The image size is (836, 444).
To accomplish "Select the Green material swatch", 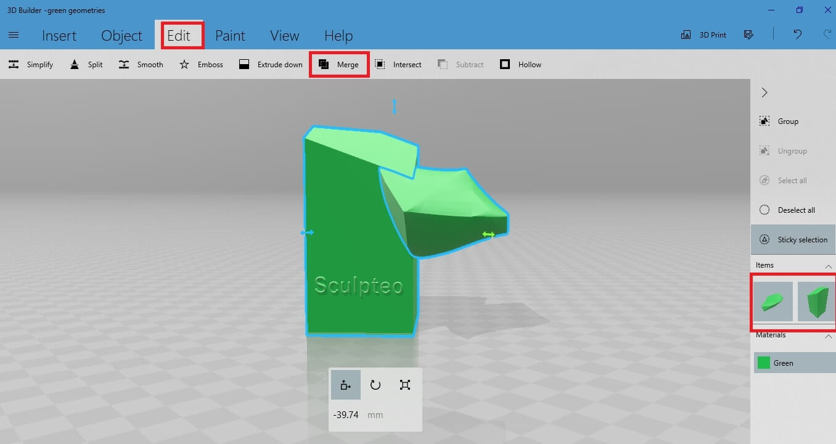I will (x=764, y=363).
